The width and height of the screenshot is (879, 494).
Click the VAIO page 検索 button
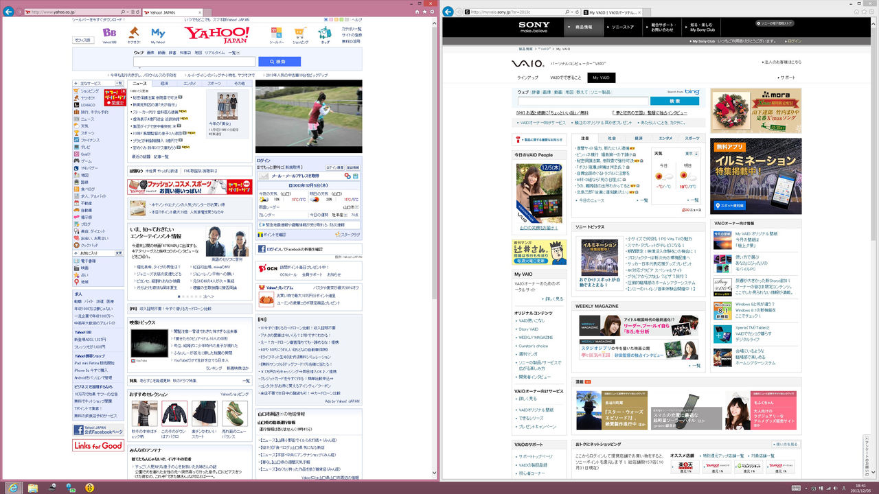point(674,101)
